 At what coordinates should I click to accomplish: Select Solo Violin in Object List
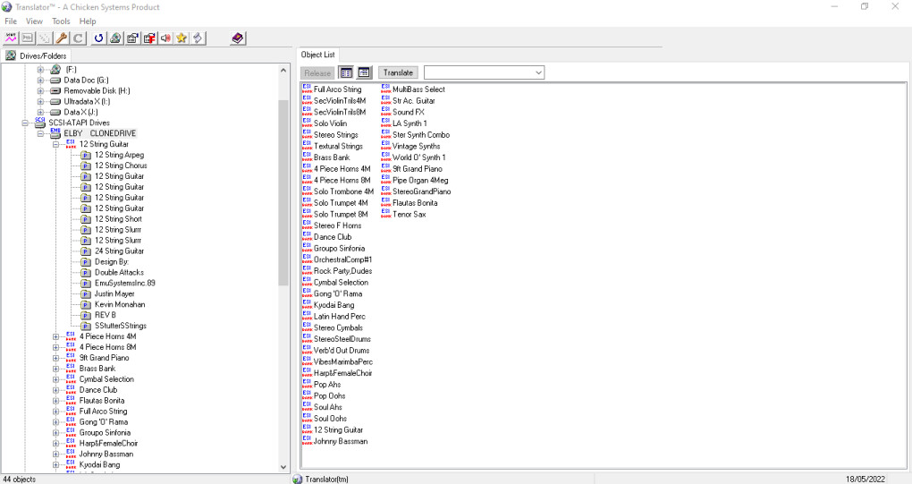point(330,123)
